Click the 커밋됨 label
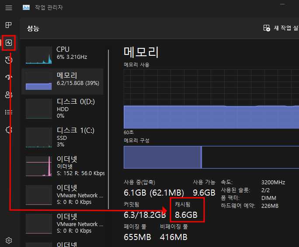This screenshot has height=247, width=299. (x=132, y=204)
